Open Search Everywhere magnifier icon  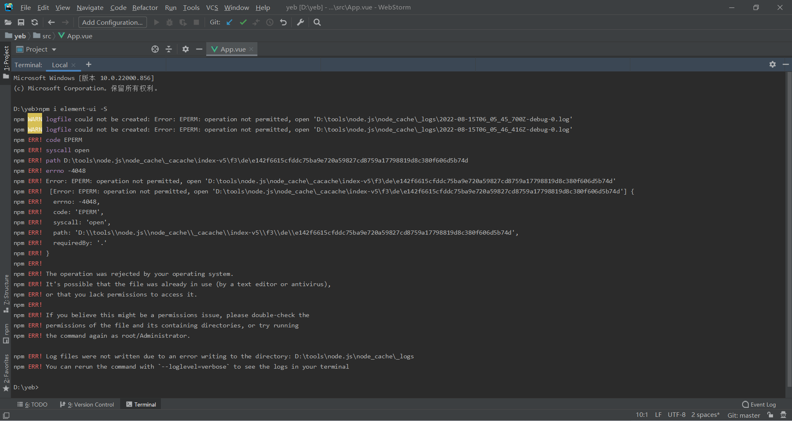pos(317,22)
